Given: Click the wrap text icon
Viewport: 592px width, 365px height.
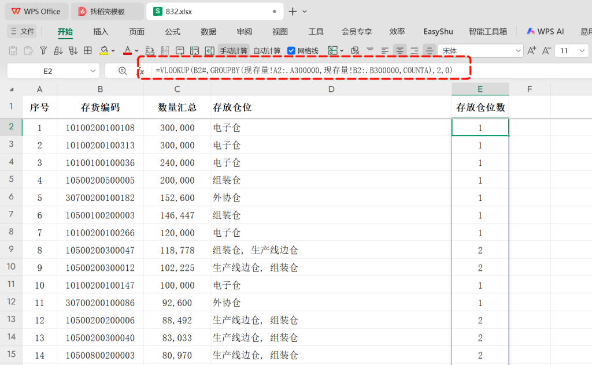Looking at the screenshot, I should coord(150,50).
